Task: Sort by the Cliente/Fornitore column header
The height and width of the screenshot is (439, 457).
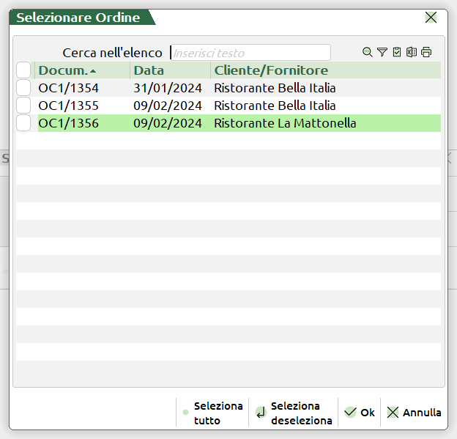Action: [x=271, y=70]
